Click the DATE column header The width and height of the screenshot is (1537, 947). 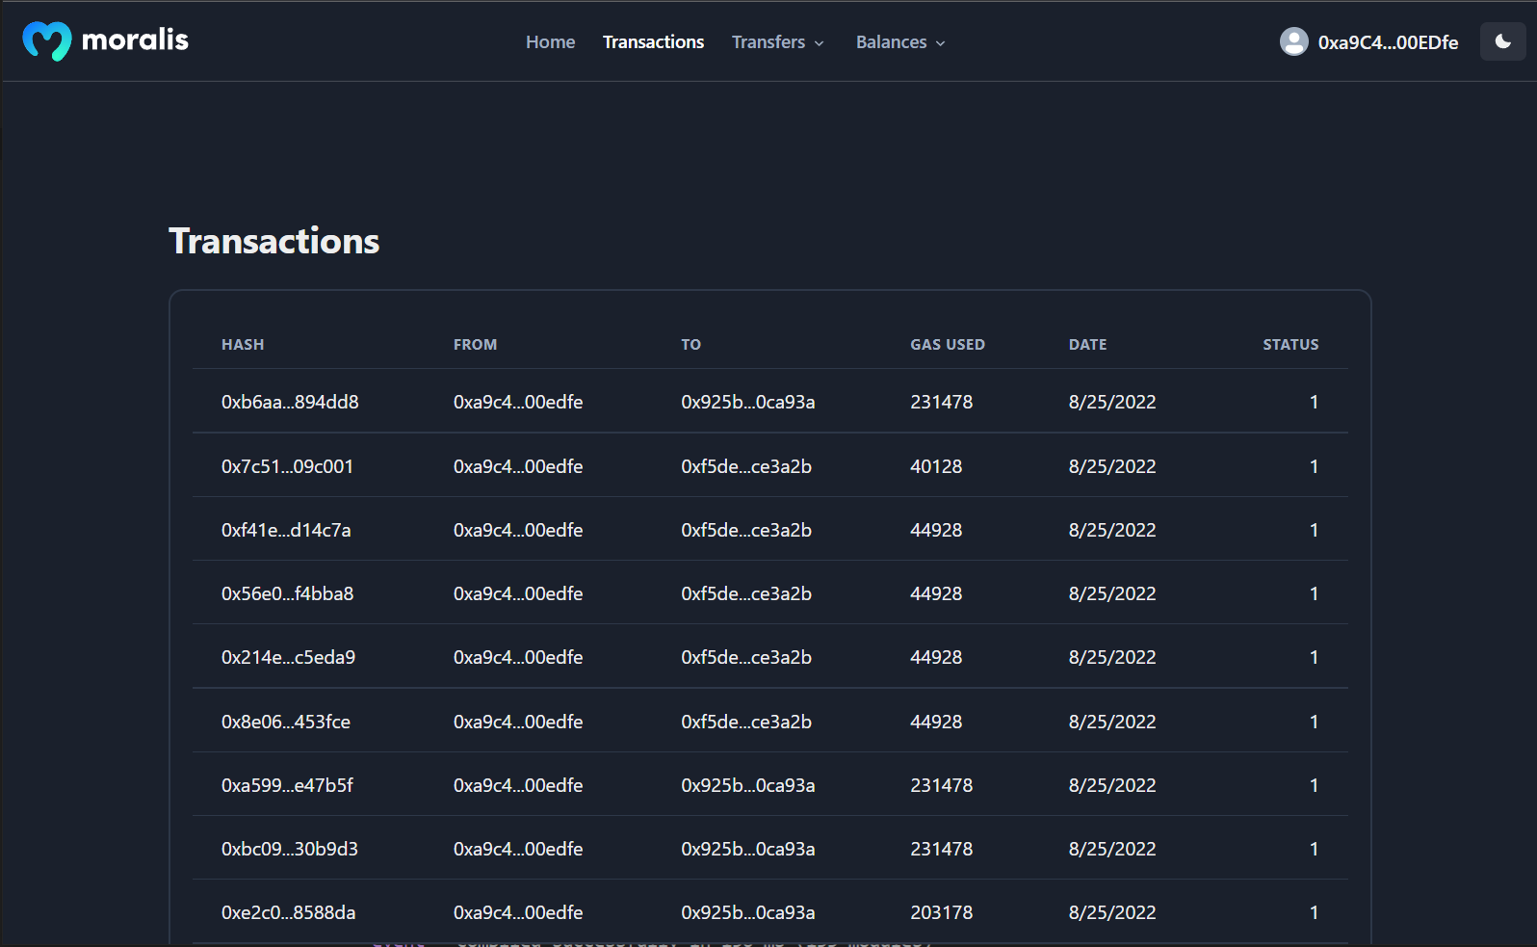(x=1087, y=345)
